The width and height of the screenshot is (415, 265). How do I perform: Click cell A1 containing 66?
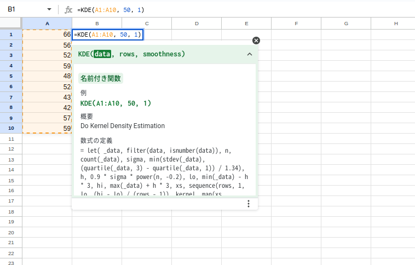47,34
